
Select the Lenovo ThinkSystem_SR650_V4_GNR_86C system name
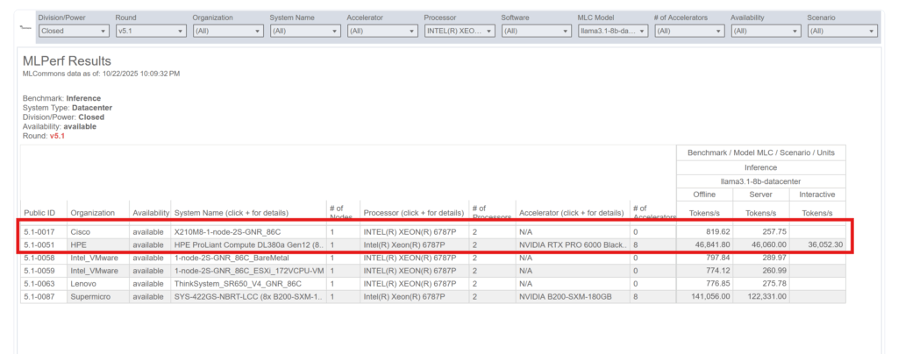tap(239, 284)
